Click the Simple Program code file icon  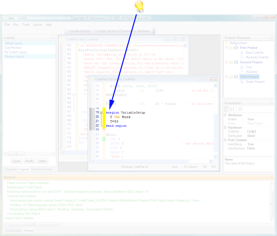[242, 81]
